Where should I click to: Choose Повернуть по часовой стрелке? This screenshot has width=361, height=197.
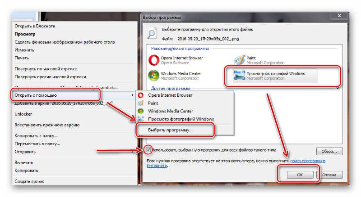46,69
